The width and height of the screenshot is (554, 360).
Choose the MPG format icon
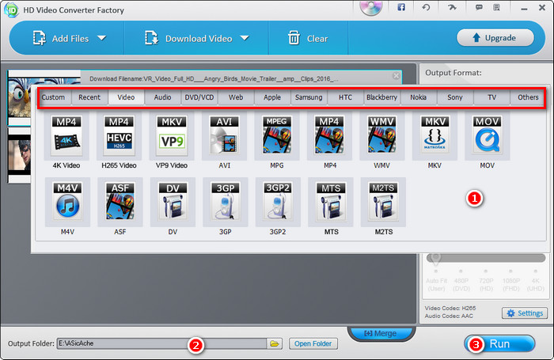tap(277, 137)
